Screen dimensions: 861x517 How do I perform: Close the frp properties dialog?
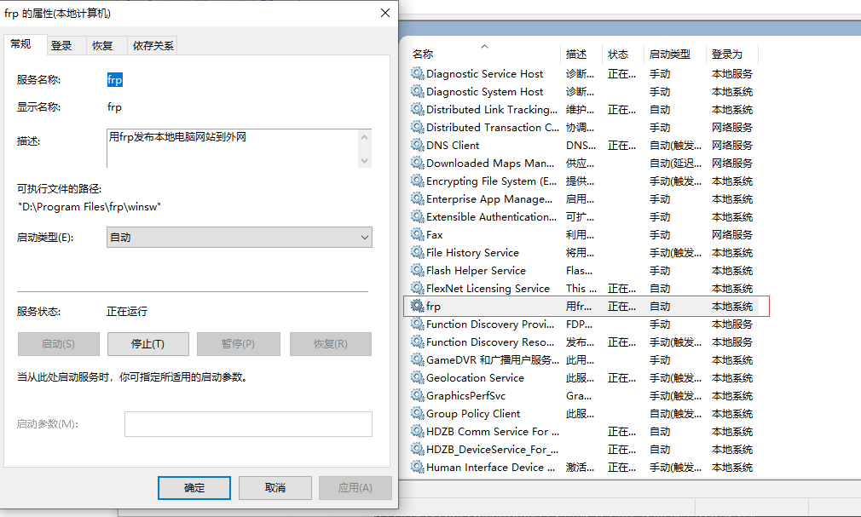coord(385,14)
